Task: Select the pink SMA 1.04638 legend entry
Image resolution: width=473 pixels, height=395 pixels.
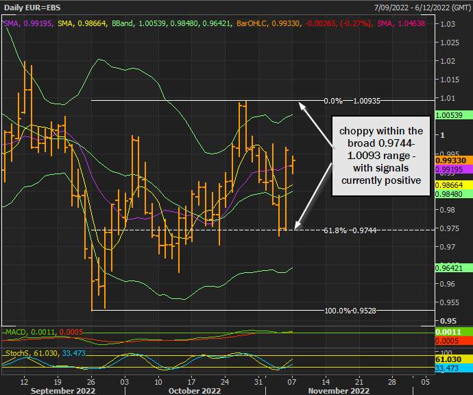Action: [x=401, y=23]
